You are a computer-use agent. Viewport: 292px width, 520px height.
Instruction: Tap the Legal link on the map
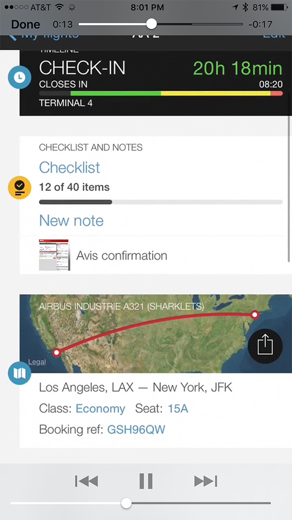[37, 362]
